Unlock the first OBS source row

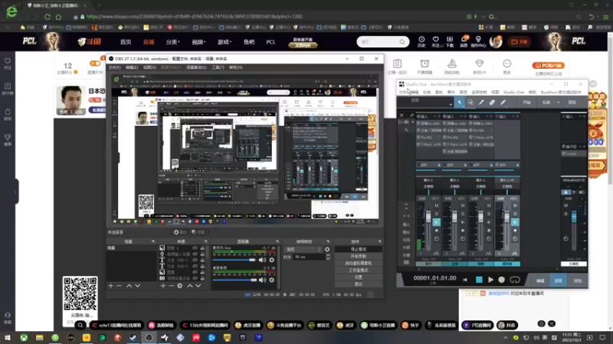pyautogui.click(x=202, y=248)
